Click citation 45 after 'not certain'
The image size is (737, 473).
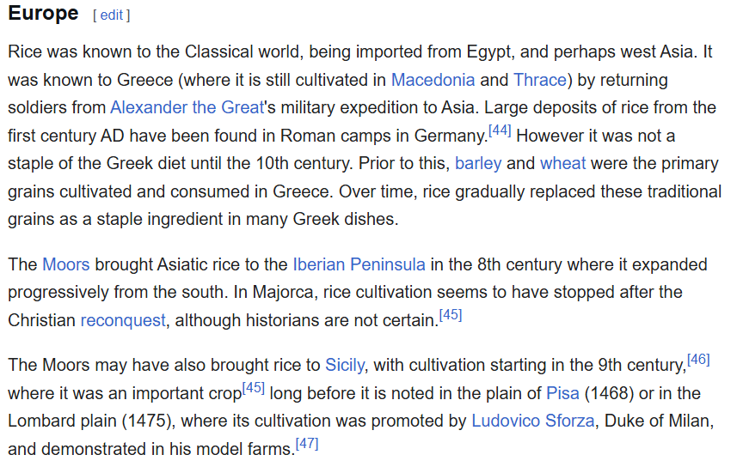pos(451,315)
